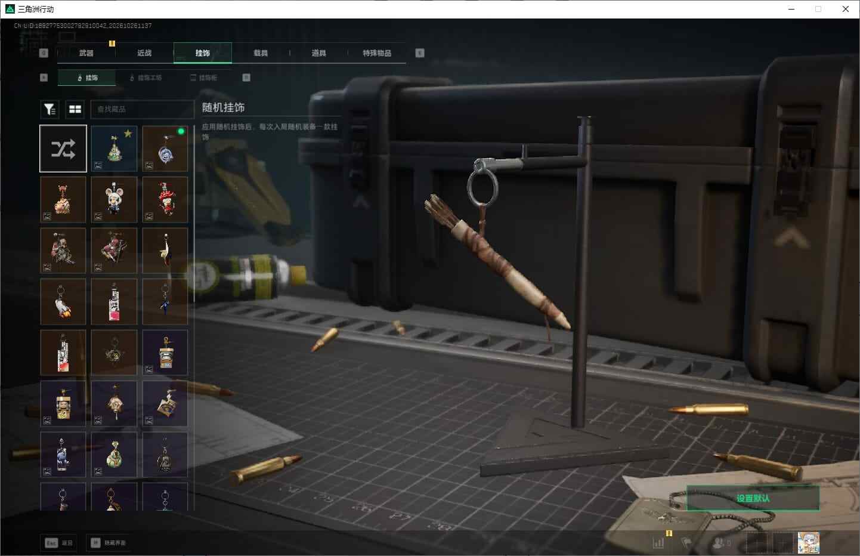Click the E key hint after tabs
Image resolution: width=860 pixels, height=556 pixels.
(420, 53)
